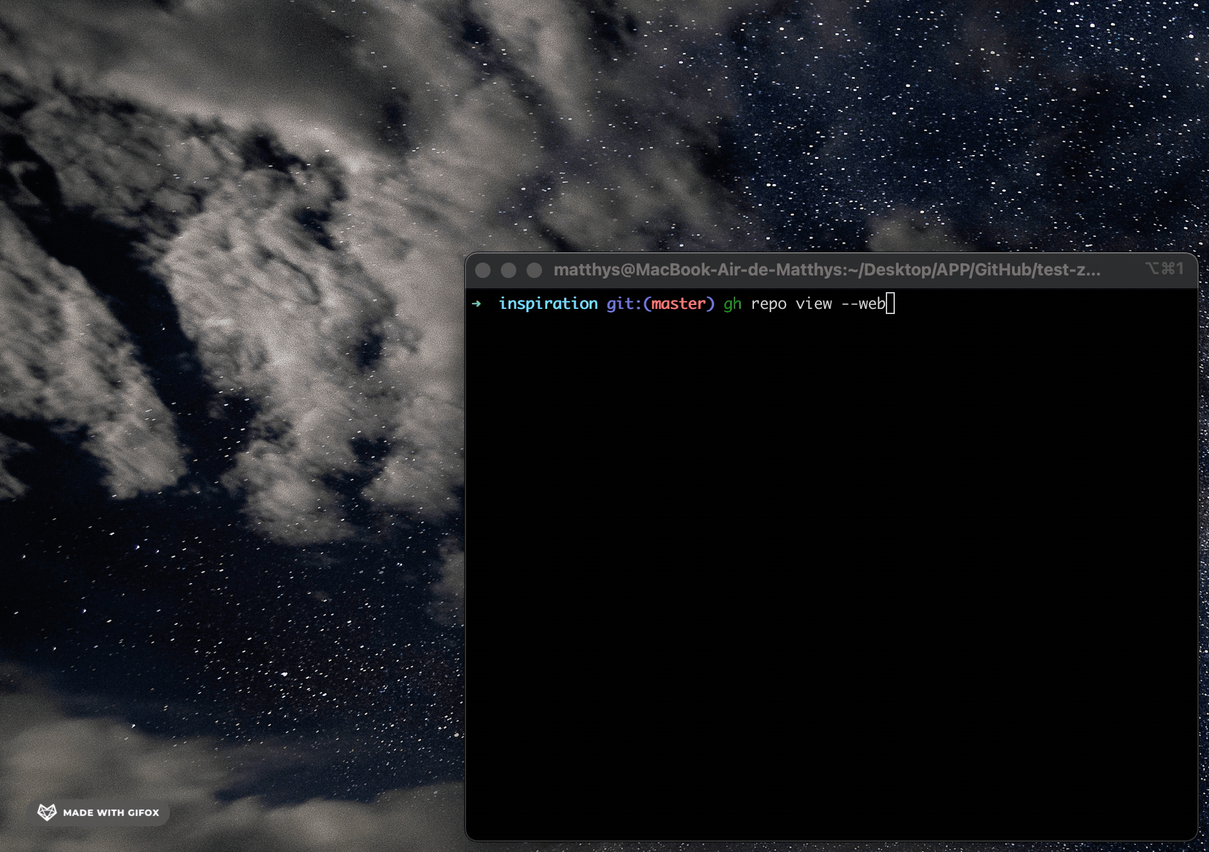
Task: Click the ⌥⌘1 shortcut indicator in title bar
Action: tap(1164, 269)
